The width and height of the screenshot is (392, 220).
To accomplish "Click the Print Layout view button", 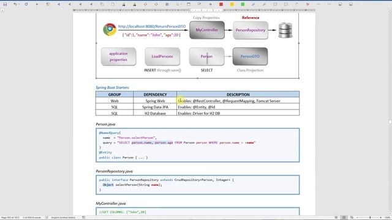I will point(344,218).
